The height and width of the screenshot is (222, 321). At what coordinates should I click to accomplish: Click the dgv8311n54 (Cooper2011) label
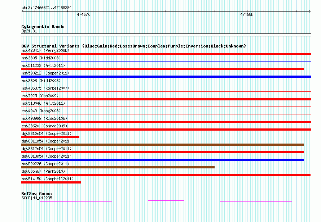(x=47, y=141)
